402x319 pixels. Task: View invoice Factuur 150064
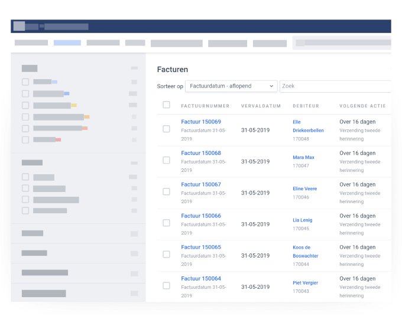tap(201, 278)
